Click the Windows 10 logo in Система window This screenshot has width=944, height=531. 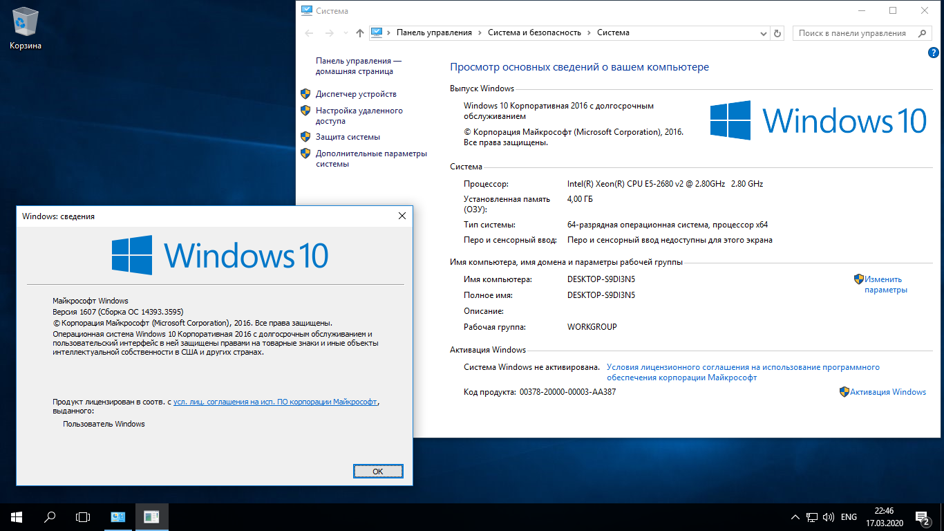(x=818, y=120)
